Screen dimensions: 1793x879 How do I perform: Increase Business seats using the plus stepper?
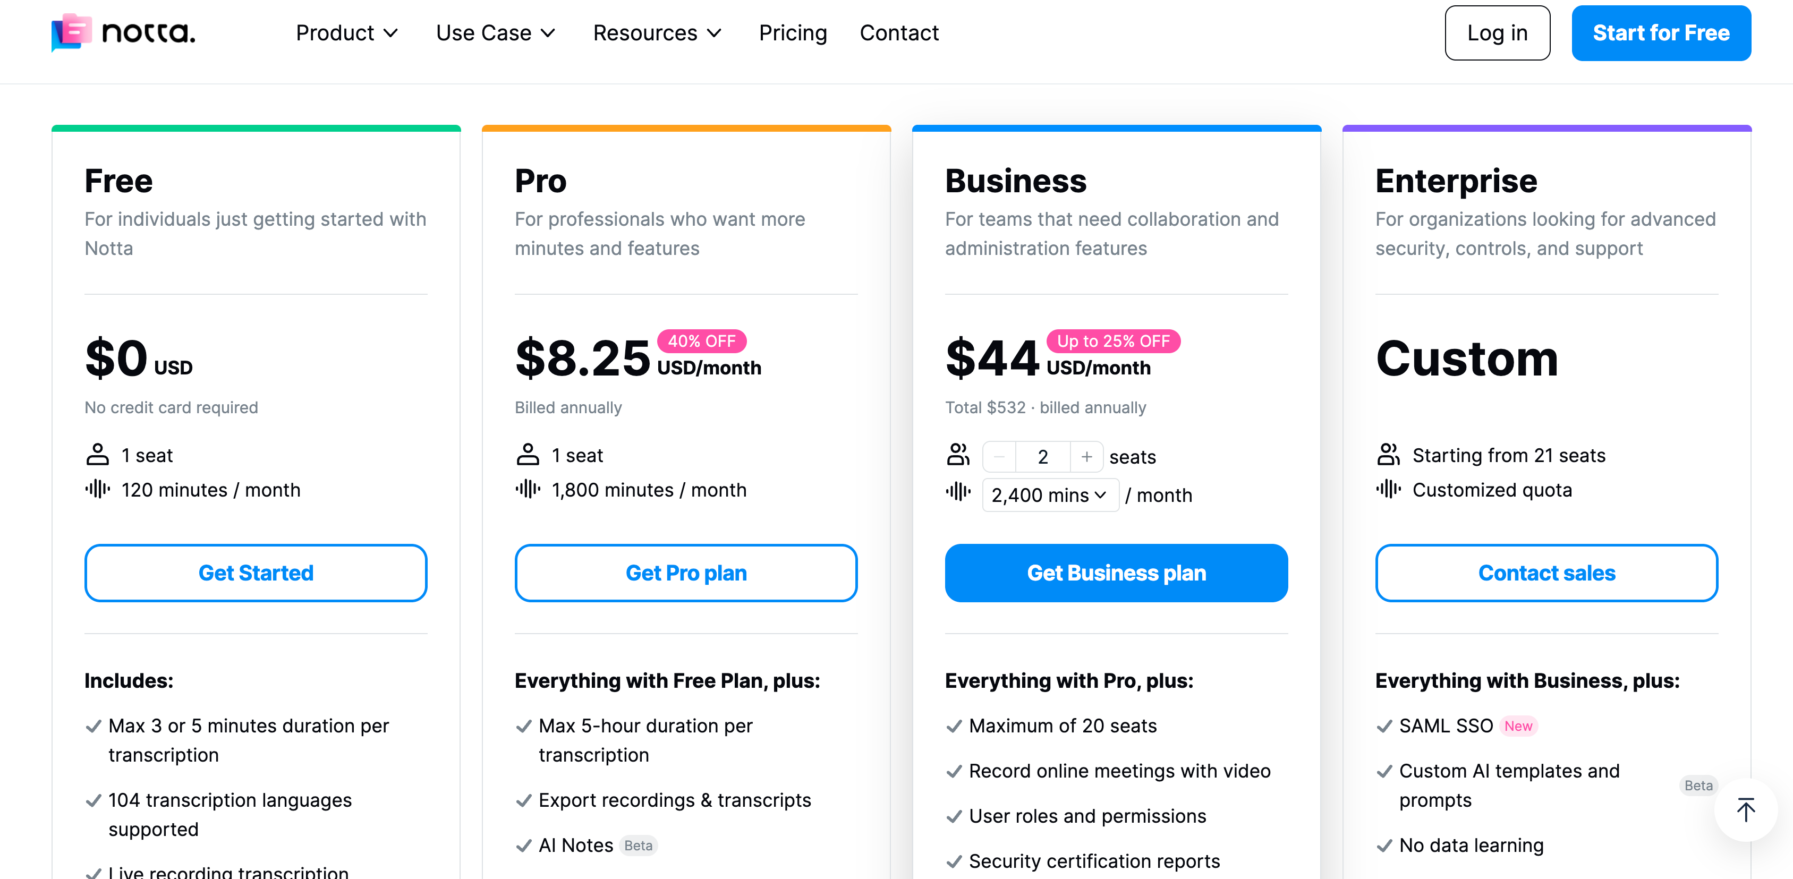[x=1086, y=457]
